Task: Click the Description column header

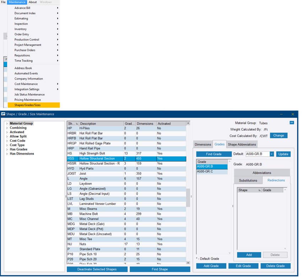Action: 101,124
